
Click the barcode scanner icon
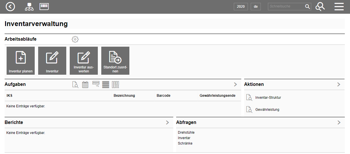(x=44, y=7)
